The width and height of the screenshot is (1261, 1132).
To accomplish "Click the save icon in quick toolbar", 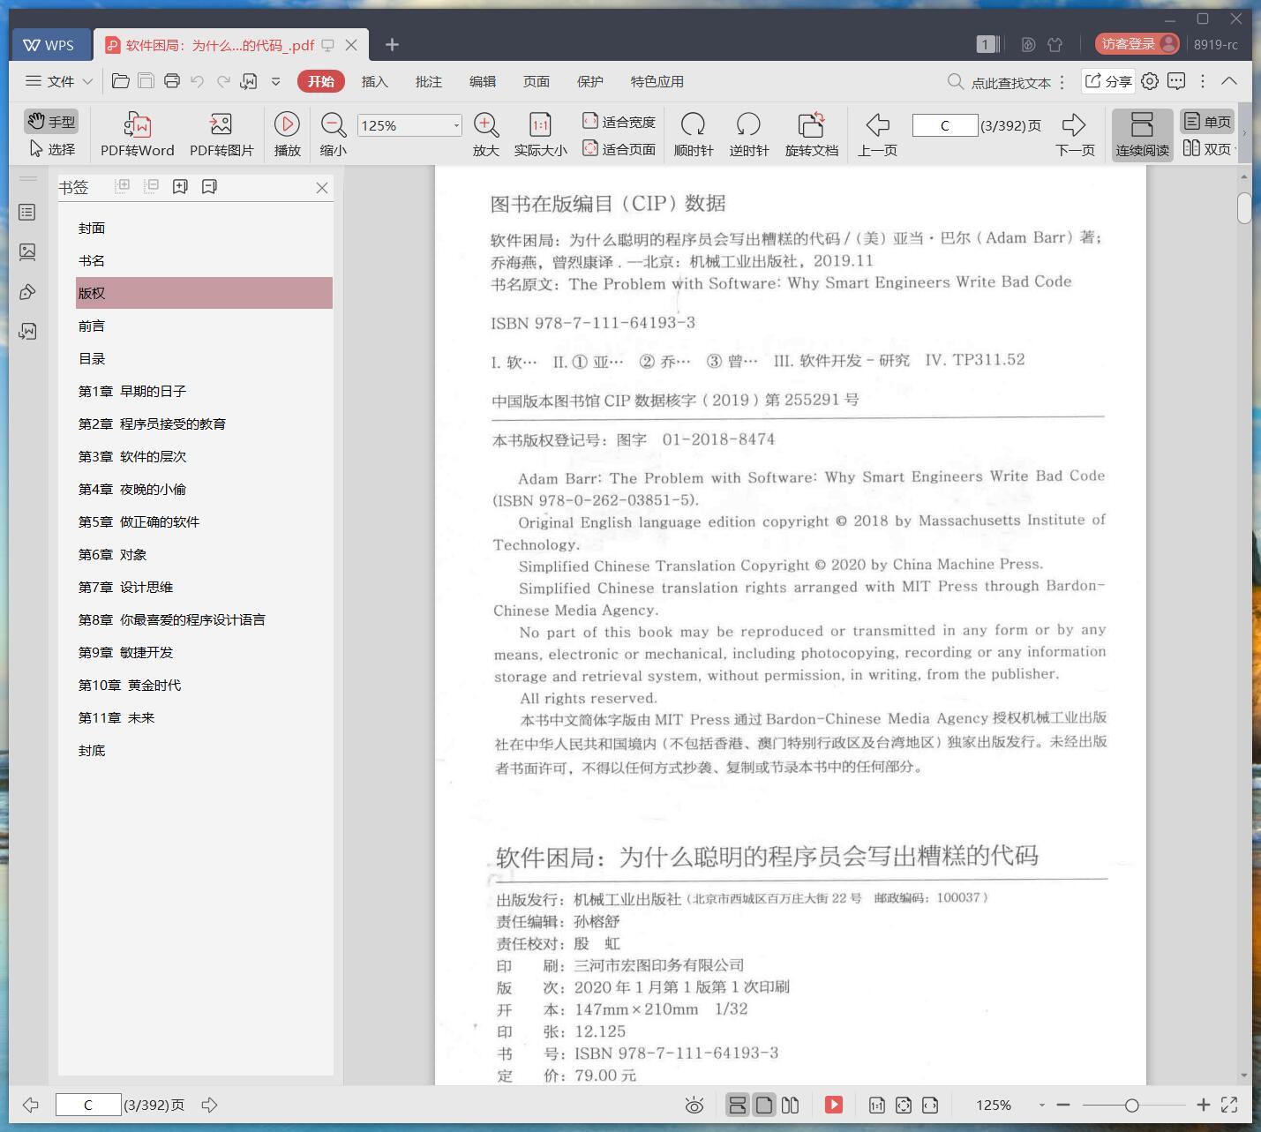I will pos(146,81).
